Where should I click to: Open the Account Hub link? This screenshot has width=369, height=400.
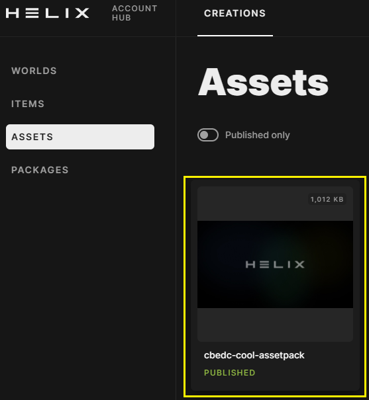pos(134,13)
